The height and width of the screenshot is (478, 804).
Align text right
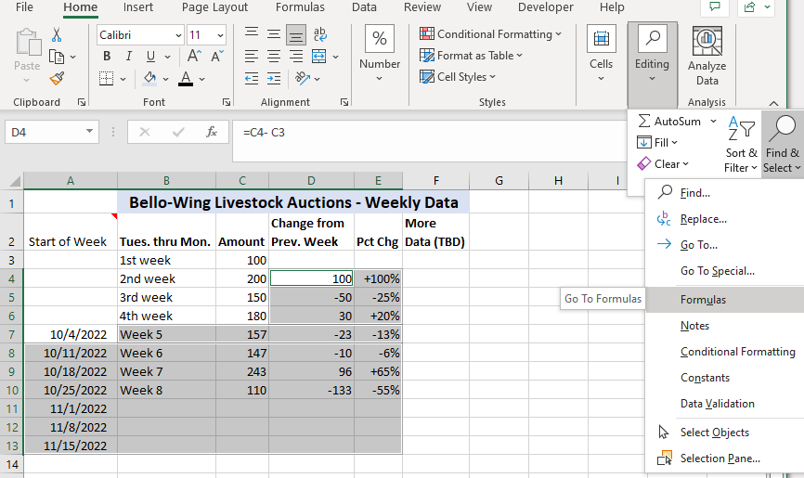click(x=296, y=57)
